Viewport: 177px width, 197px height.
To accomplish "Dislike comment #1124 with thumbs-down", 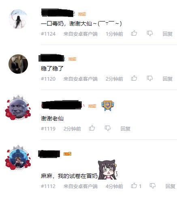I will pos(150,33).
